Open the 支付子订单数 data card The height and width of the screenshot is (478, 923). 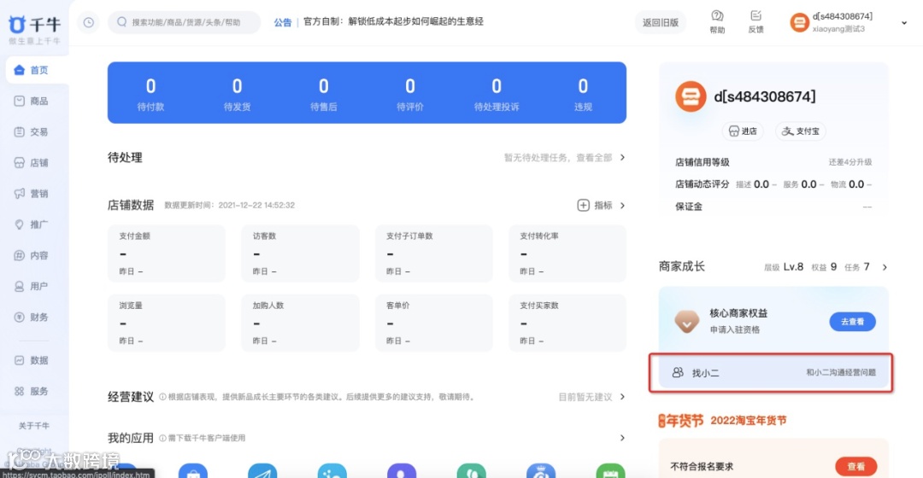(x=434, y=254)
